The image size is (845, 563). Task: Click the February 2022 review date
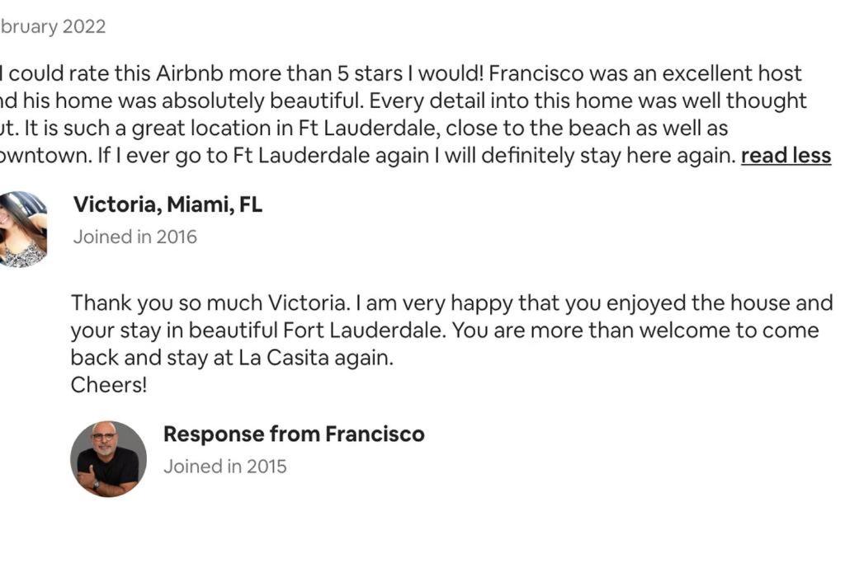tap(53, 26)
